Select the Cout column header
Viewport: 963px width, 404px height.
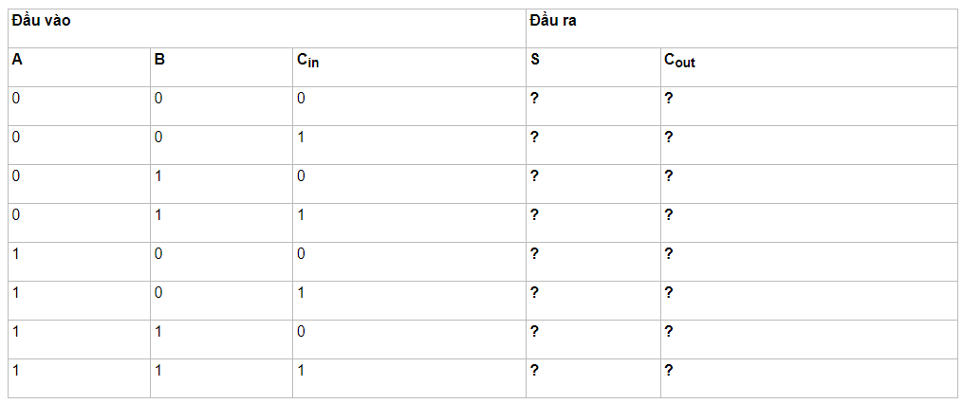808,67
